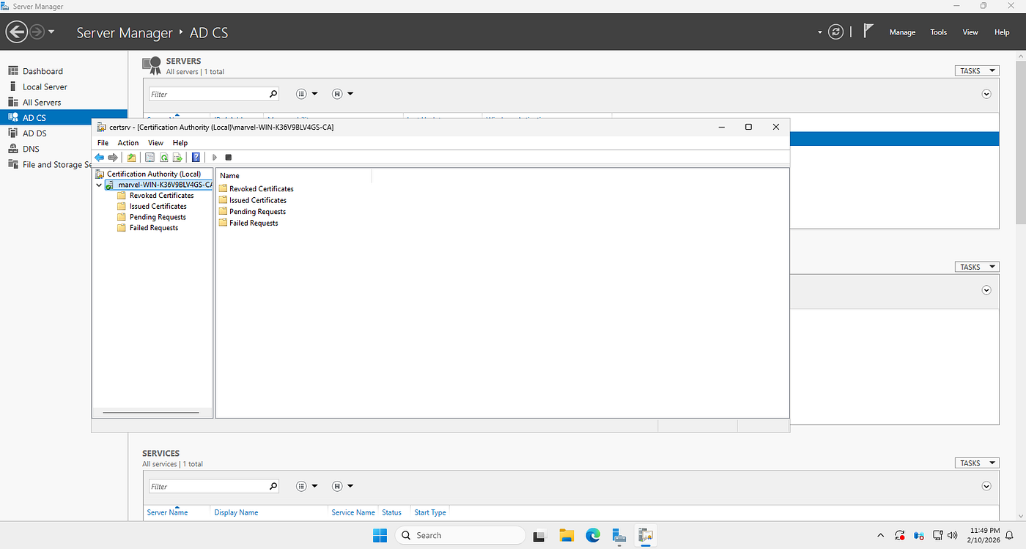Screen dimensions: 1026x549
Task: Click the Export List toolbar icon
Action: coord(177,158)
